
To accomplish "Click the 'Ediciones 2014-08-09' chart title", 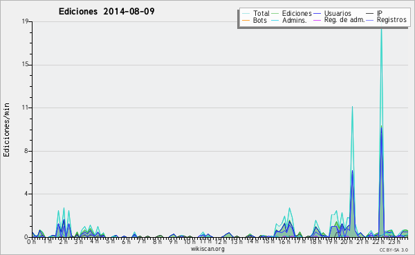I will [x=107, y=12].
